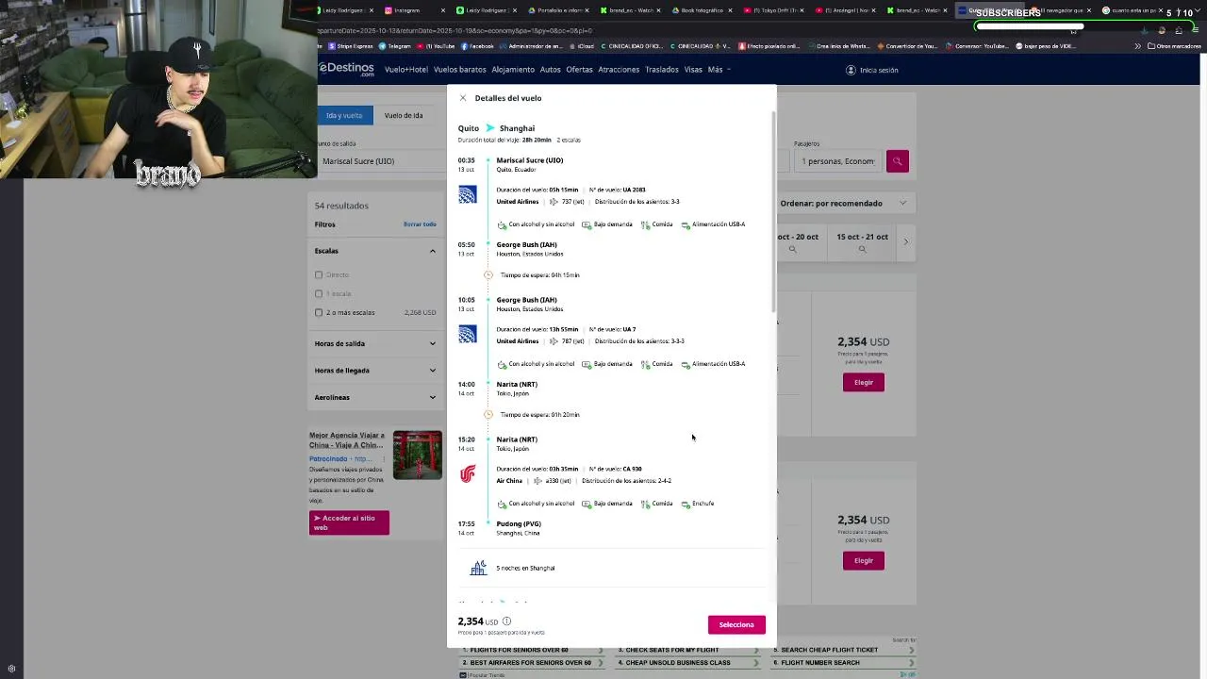Click the plane arrow between Quito and Shanghai

pyautogui.click(x=489, y=128)
